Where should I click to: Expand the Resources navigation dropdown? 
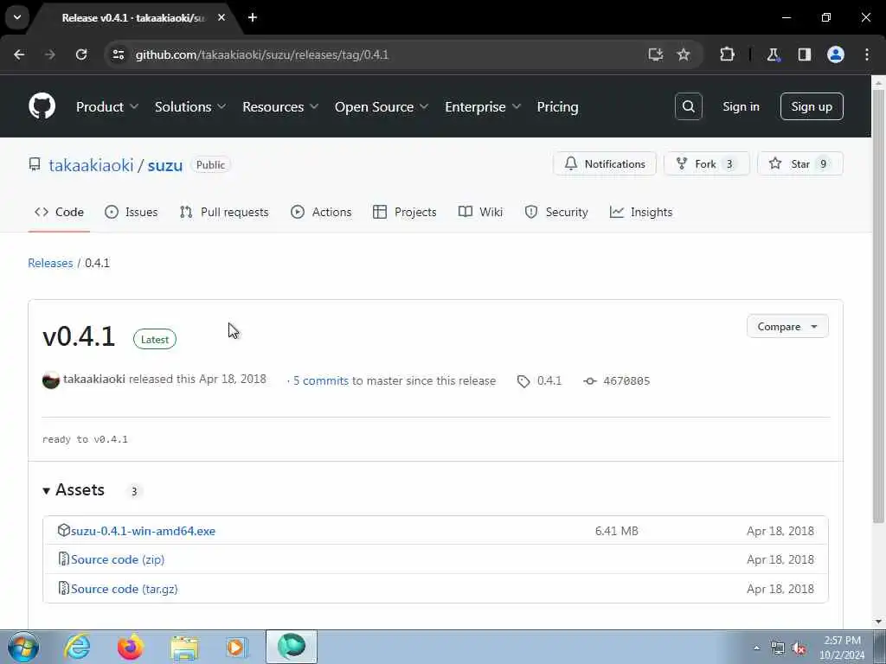280,106
